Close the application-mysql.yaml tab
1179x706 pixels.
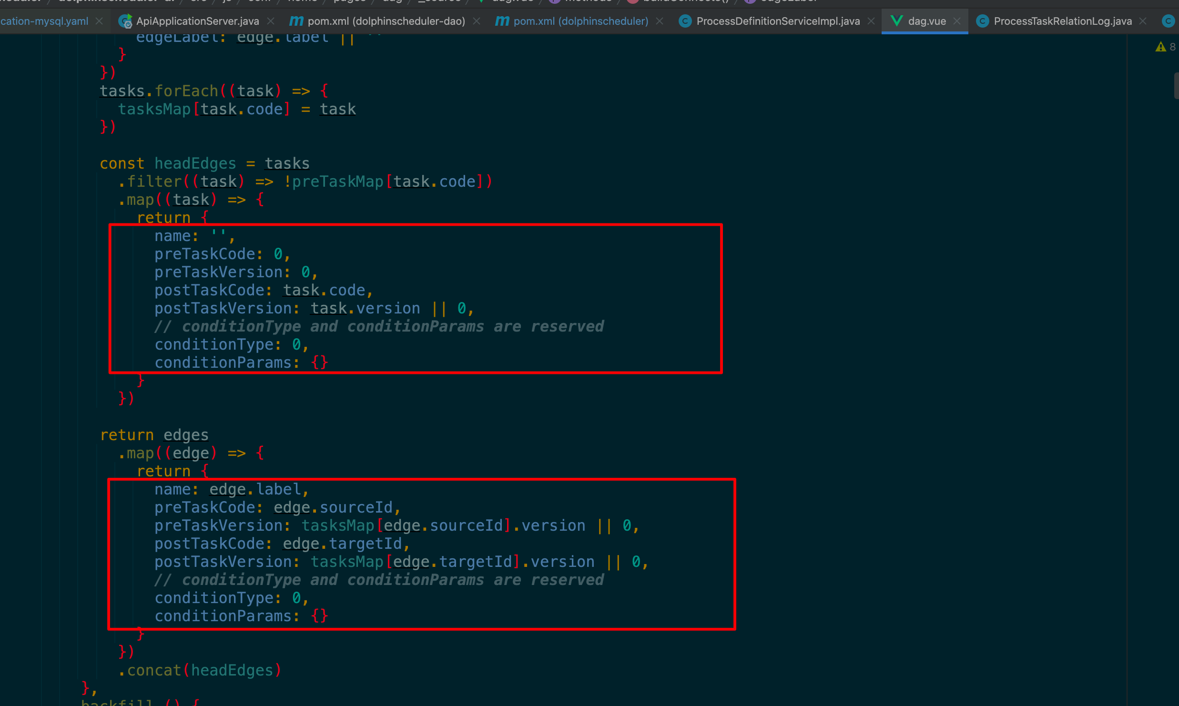point(99,21)
